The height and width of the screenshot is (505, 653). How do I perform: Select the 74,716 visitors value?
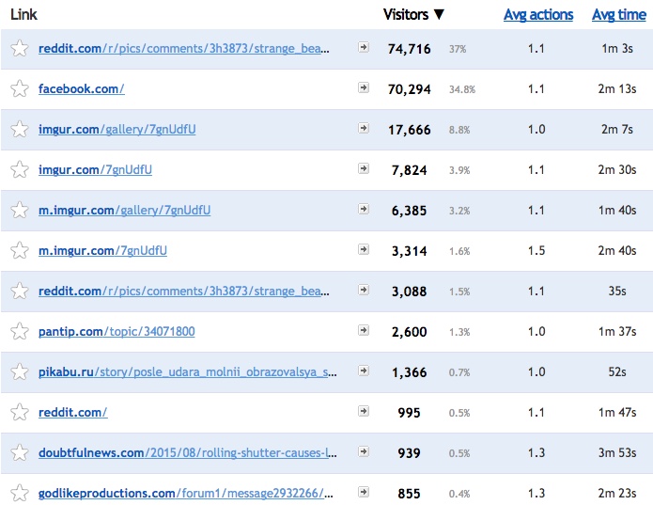coord(409,49)
